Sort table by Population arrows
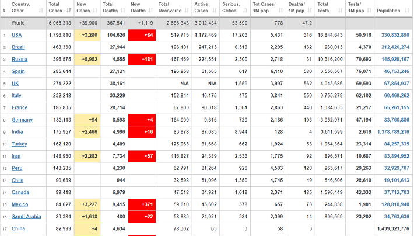Image resolution: width=414 pixels, height=236 pixels. tap(407, 11)
